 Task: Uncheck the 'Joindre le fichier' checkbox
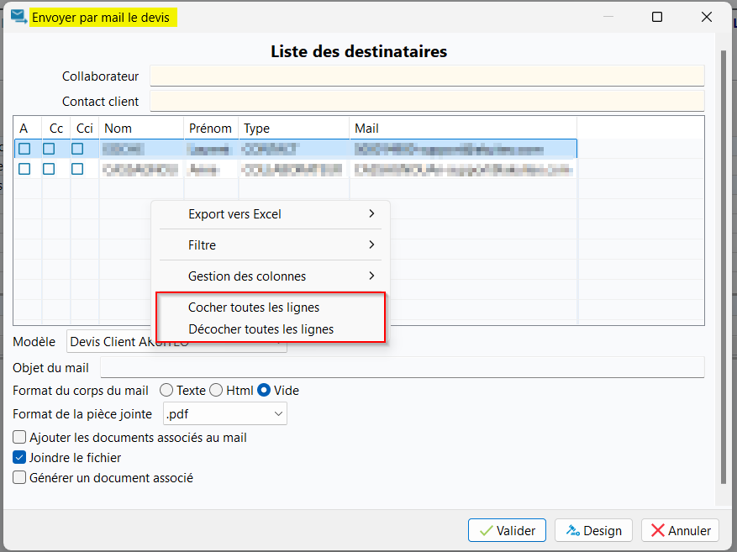tap(19, 458)
